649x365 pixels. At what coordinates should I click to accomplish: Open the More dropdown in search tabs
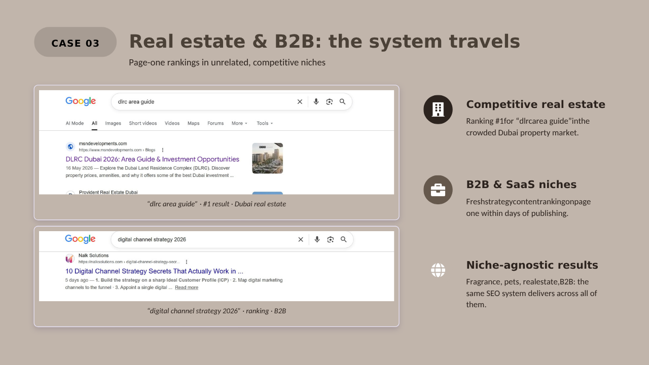tap(239, 123)
